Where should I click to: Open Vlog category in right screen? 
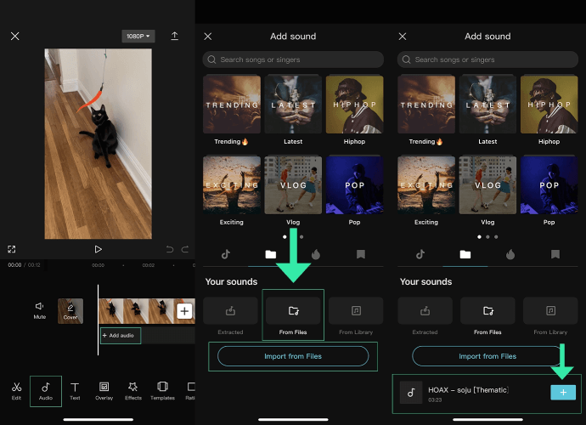point(487,190)
